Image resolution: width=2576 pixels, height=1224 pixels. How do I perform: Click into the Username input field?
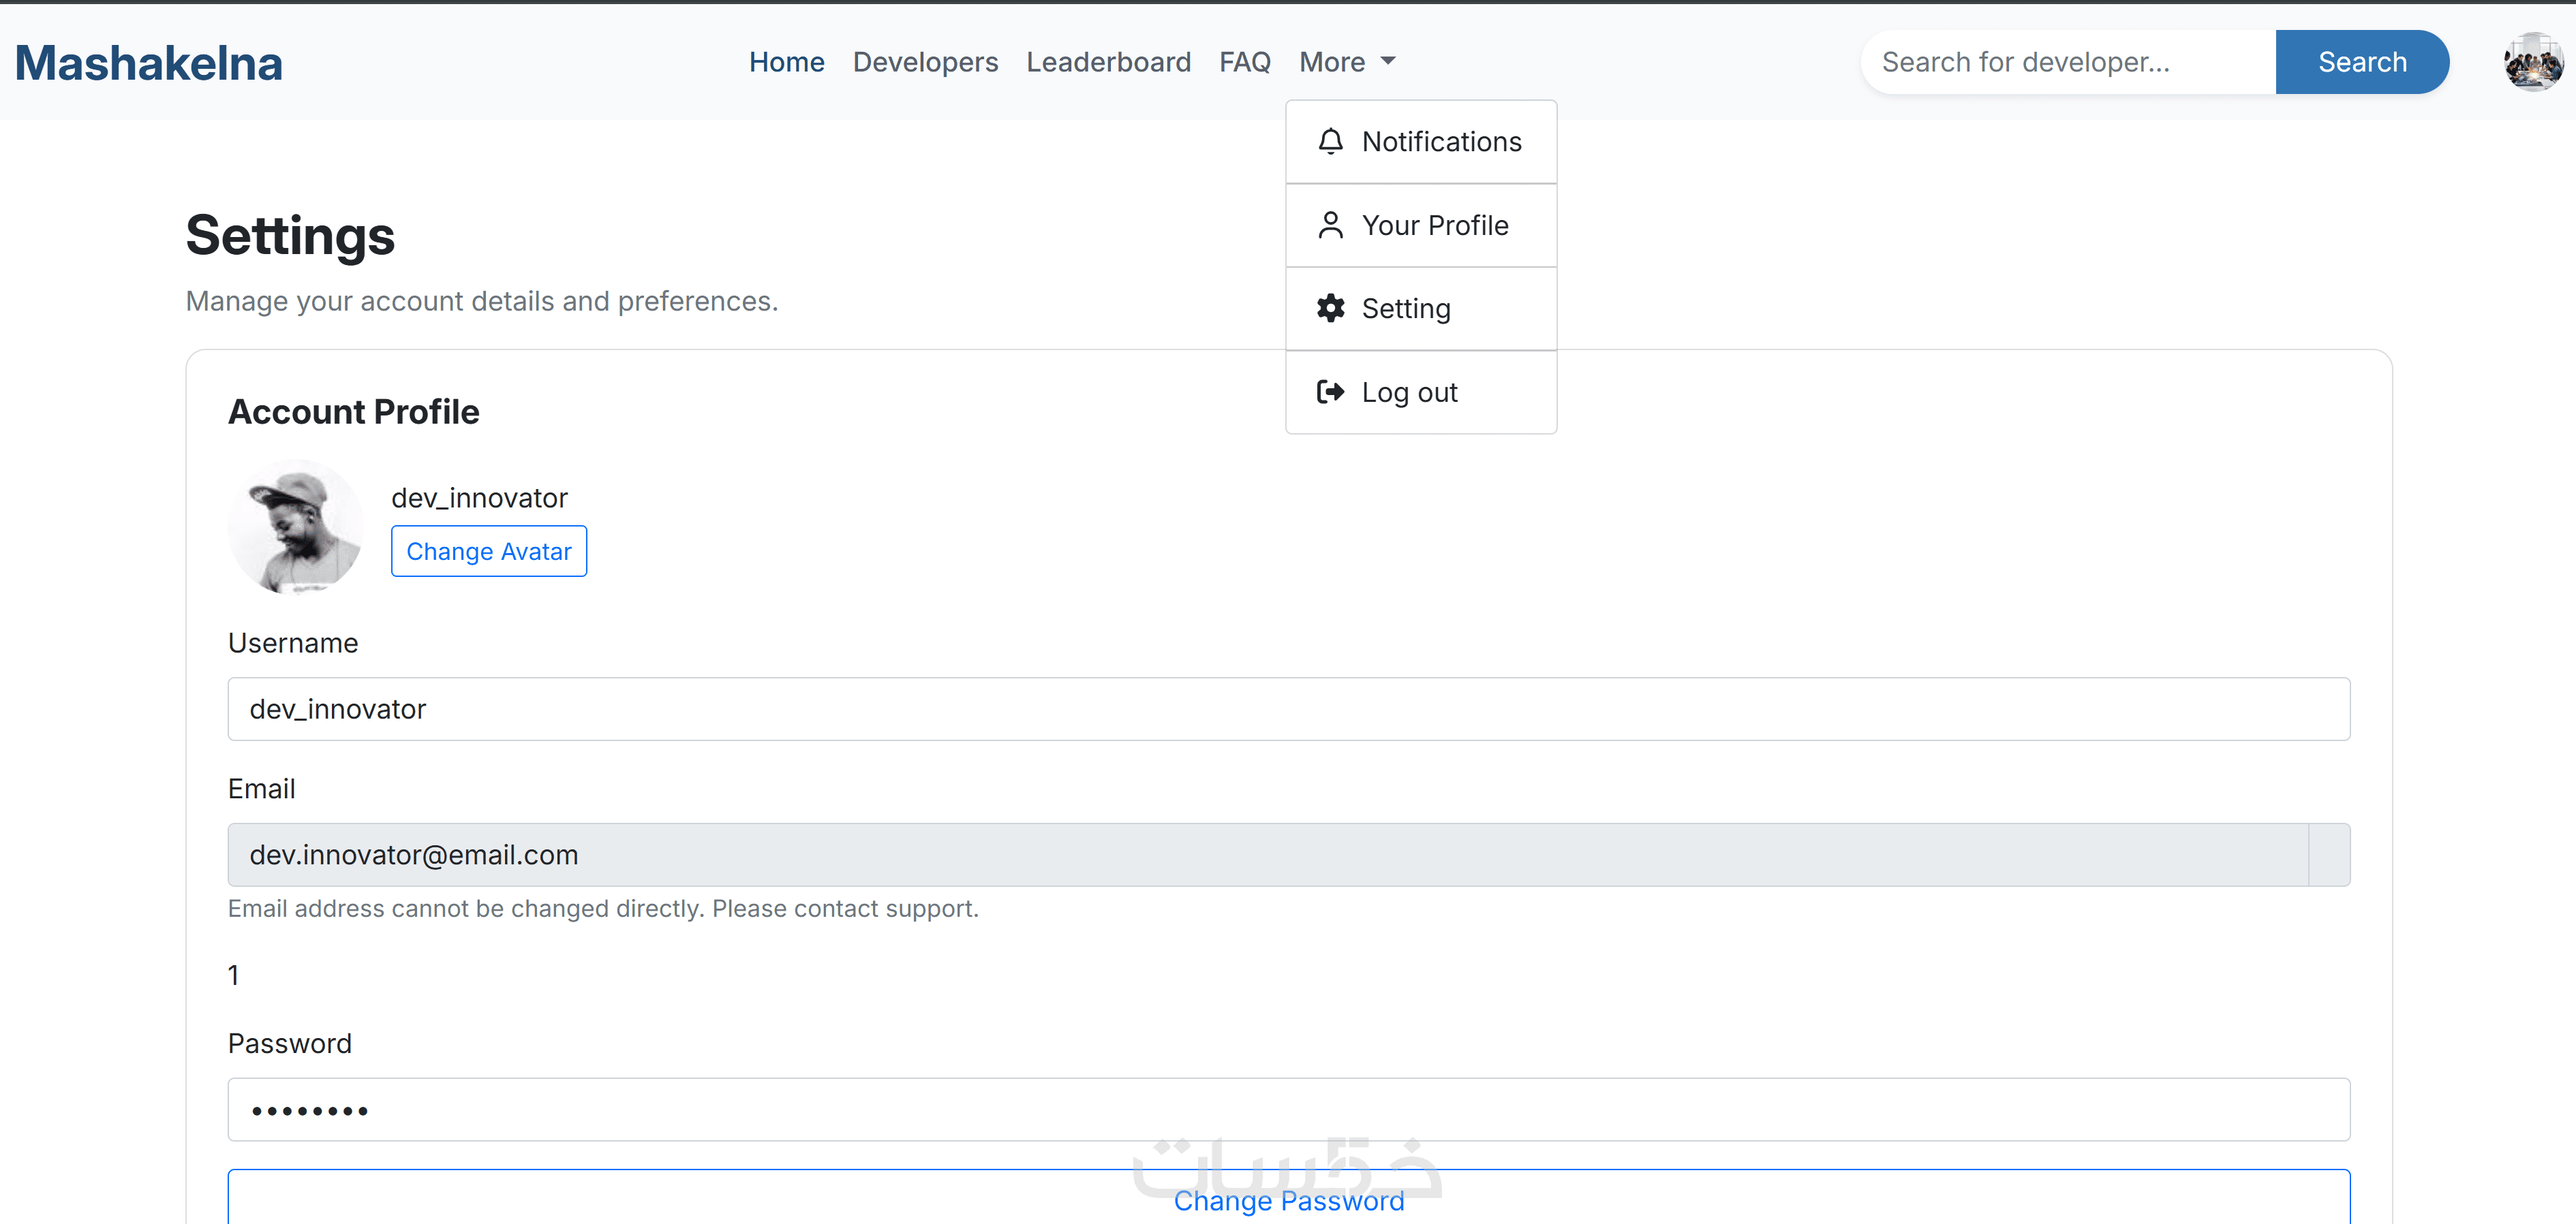click(1289, 710)
